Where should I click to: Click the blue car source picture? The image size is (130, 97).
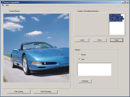tap(36, 48)
